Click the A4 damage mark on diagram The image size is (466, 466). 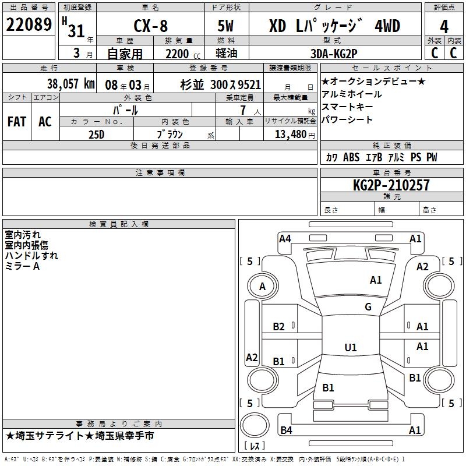(x=285, y=238)
